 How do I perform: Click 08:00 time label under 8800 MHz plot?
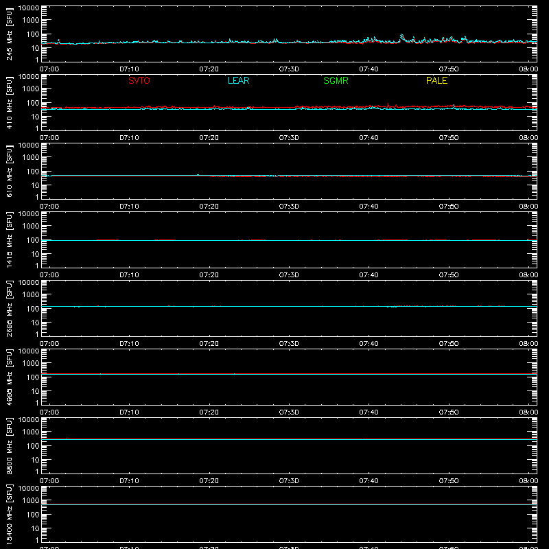pos(528,481)
